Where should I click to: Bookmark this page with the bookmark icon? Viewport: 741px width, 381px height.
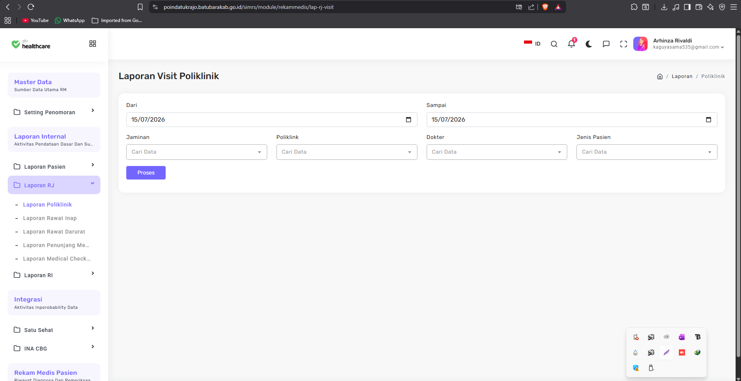(x=140, y=7)
